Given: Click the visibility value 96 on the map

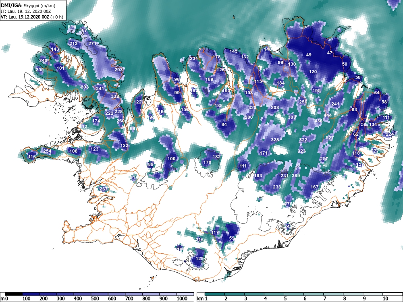Looking at the screenshot, I should point(177,79).
